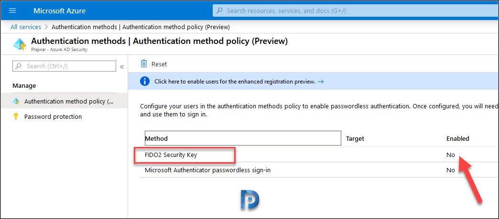Click the Reset trash can icon
This screenshot has height=219, width=499.
point(144,64)
